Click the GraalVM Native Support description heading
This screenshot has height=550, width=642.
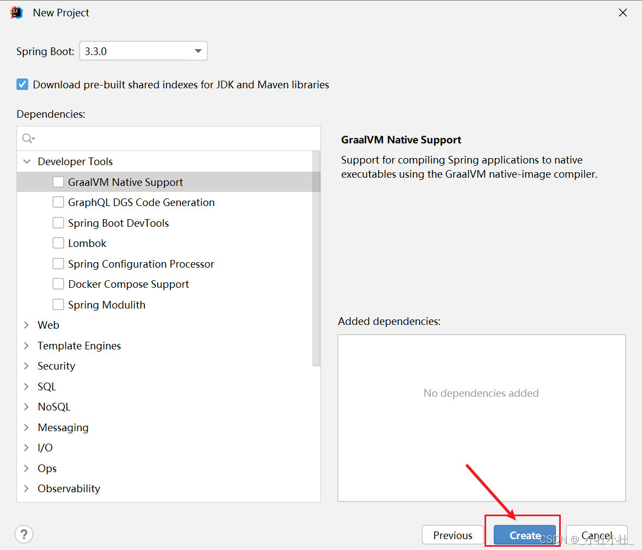point(401,140)
